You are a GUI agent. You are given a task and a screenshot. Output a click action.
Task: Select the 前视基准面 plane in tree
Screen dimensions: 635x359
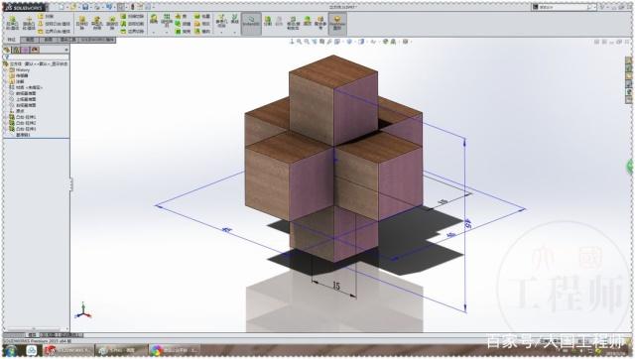coord(23,93)
